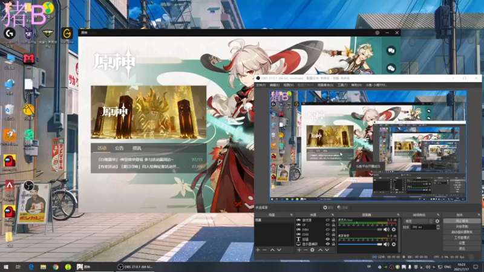The height and width of the screenshot is (272, 484).
Task: Hide the 显示器捕获 source
Action: point(327,244)
